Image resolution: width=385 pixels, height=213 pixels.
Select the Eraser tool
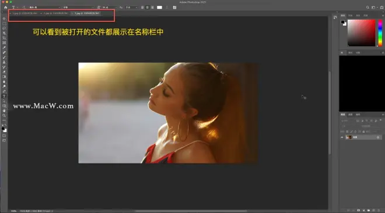(4, 72)
